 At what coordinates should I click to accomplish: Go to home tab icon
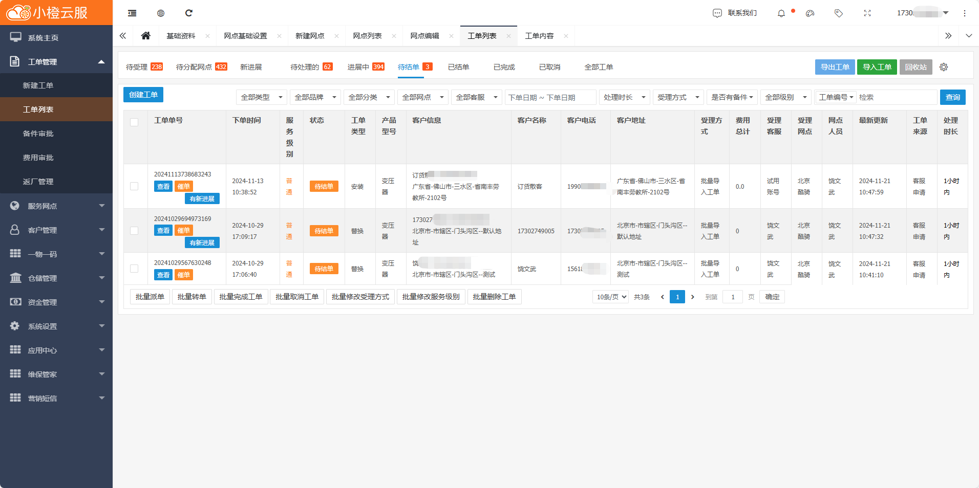click(146, 36)
